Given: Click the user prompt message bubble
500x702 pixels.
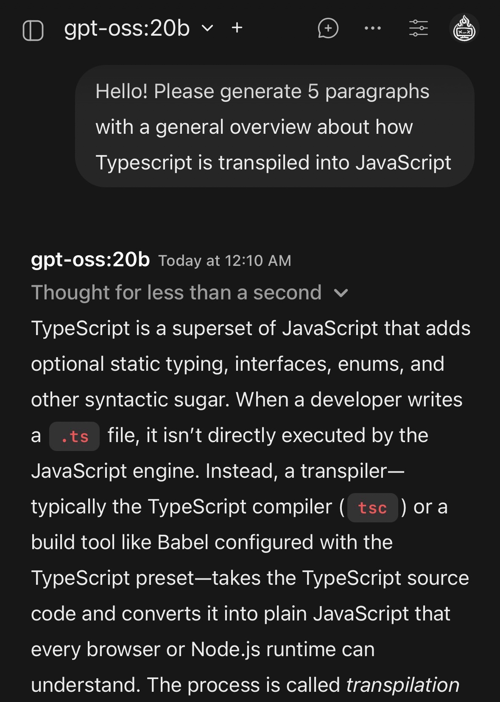Looking at the screenshot, I should [x=274, y=127].
